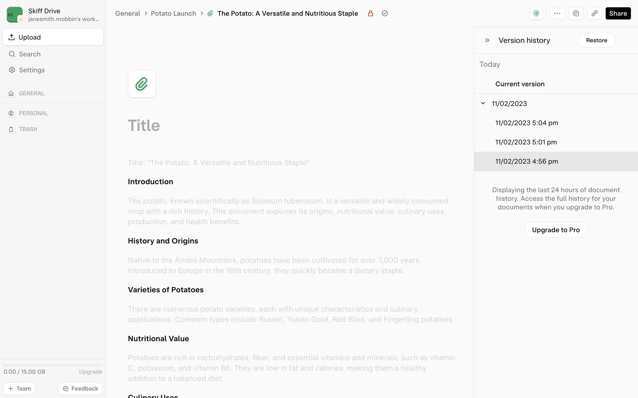Click the red lock icon in breadcrumb
The width and height of the screenshot is (638, 398).
click(371, 14)
